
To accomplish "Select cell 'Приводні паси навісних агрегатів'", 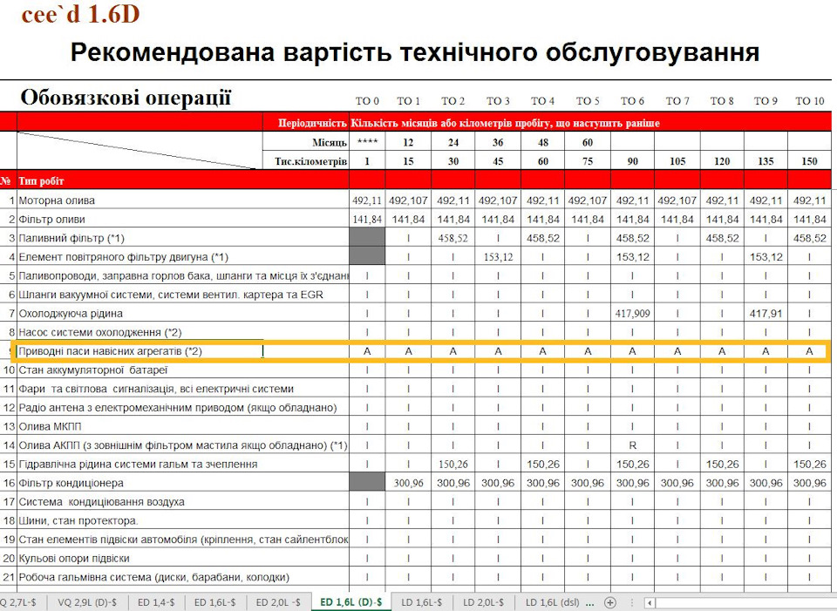I will coord(139,351).
